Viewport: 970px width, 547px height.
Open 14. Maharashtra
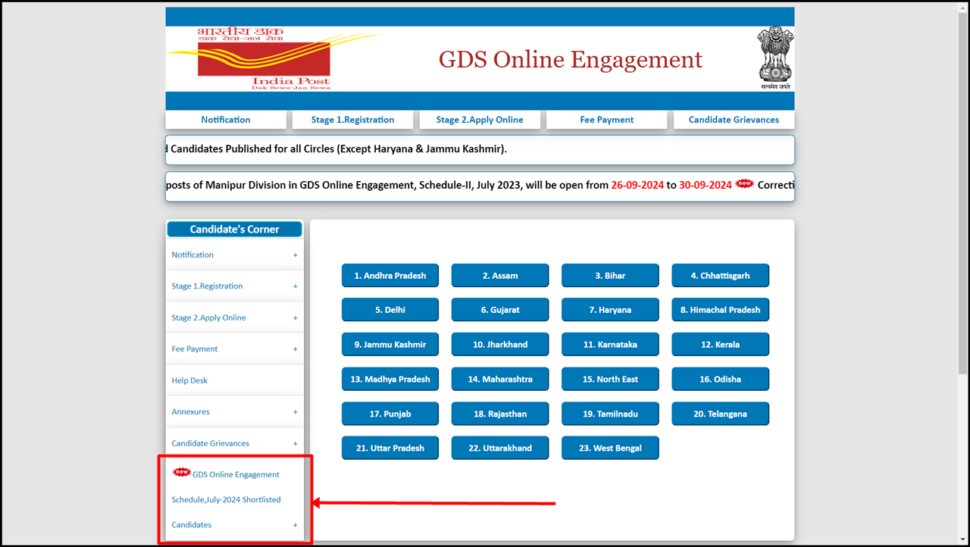pos(500,379)
